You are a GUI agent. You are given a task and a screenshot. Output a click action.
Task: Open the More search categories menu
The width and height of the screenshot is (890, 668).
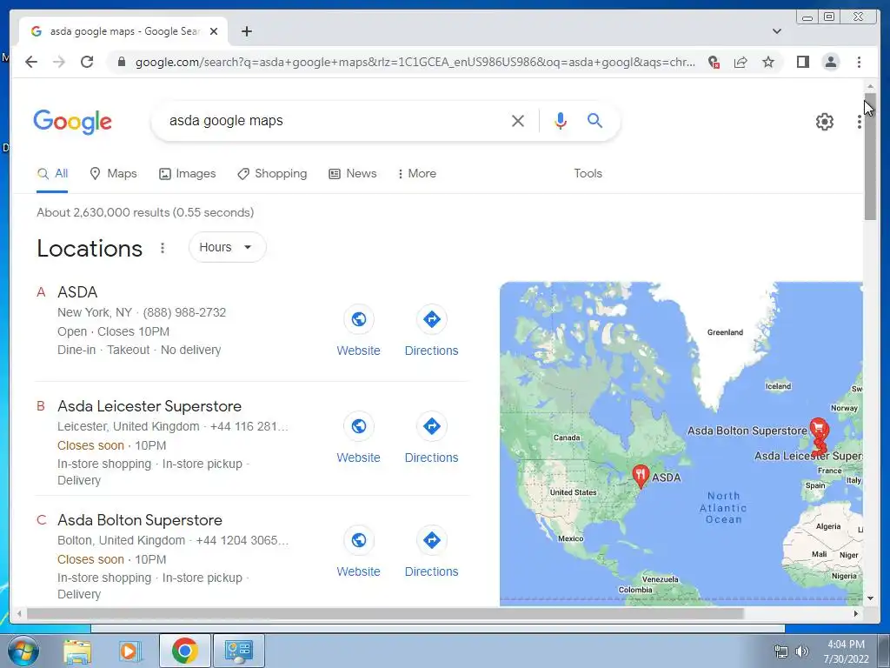coord(417,173)
